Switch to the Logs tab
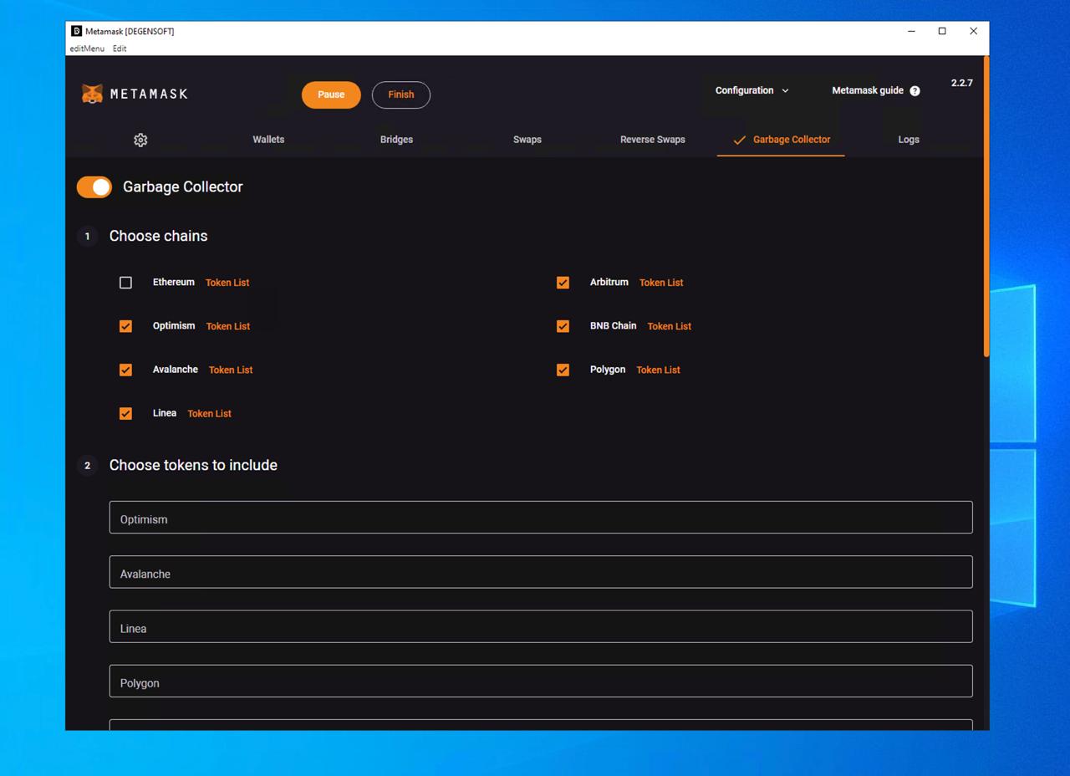 [909, 140]
